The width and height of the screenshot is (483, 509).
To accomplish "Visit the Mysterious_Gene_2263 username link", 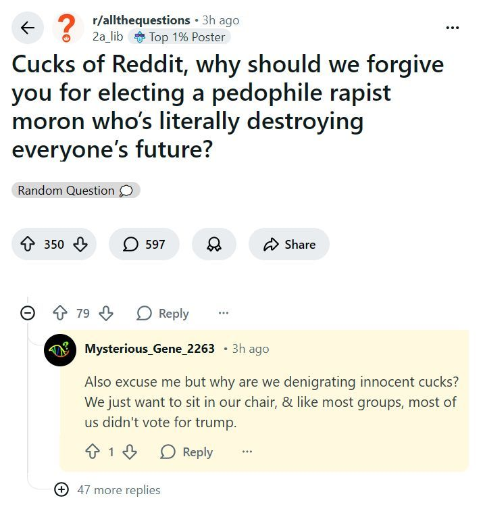I will (x=149, y=349).
